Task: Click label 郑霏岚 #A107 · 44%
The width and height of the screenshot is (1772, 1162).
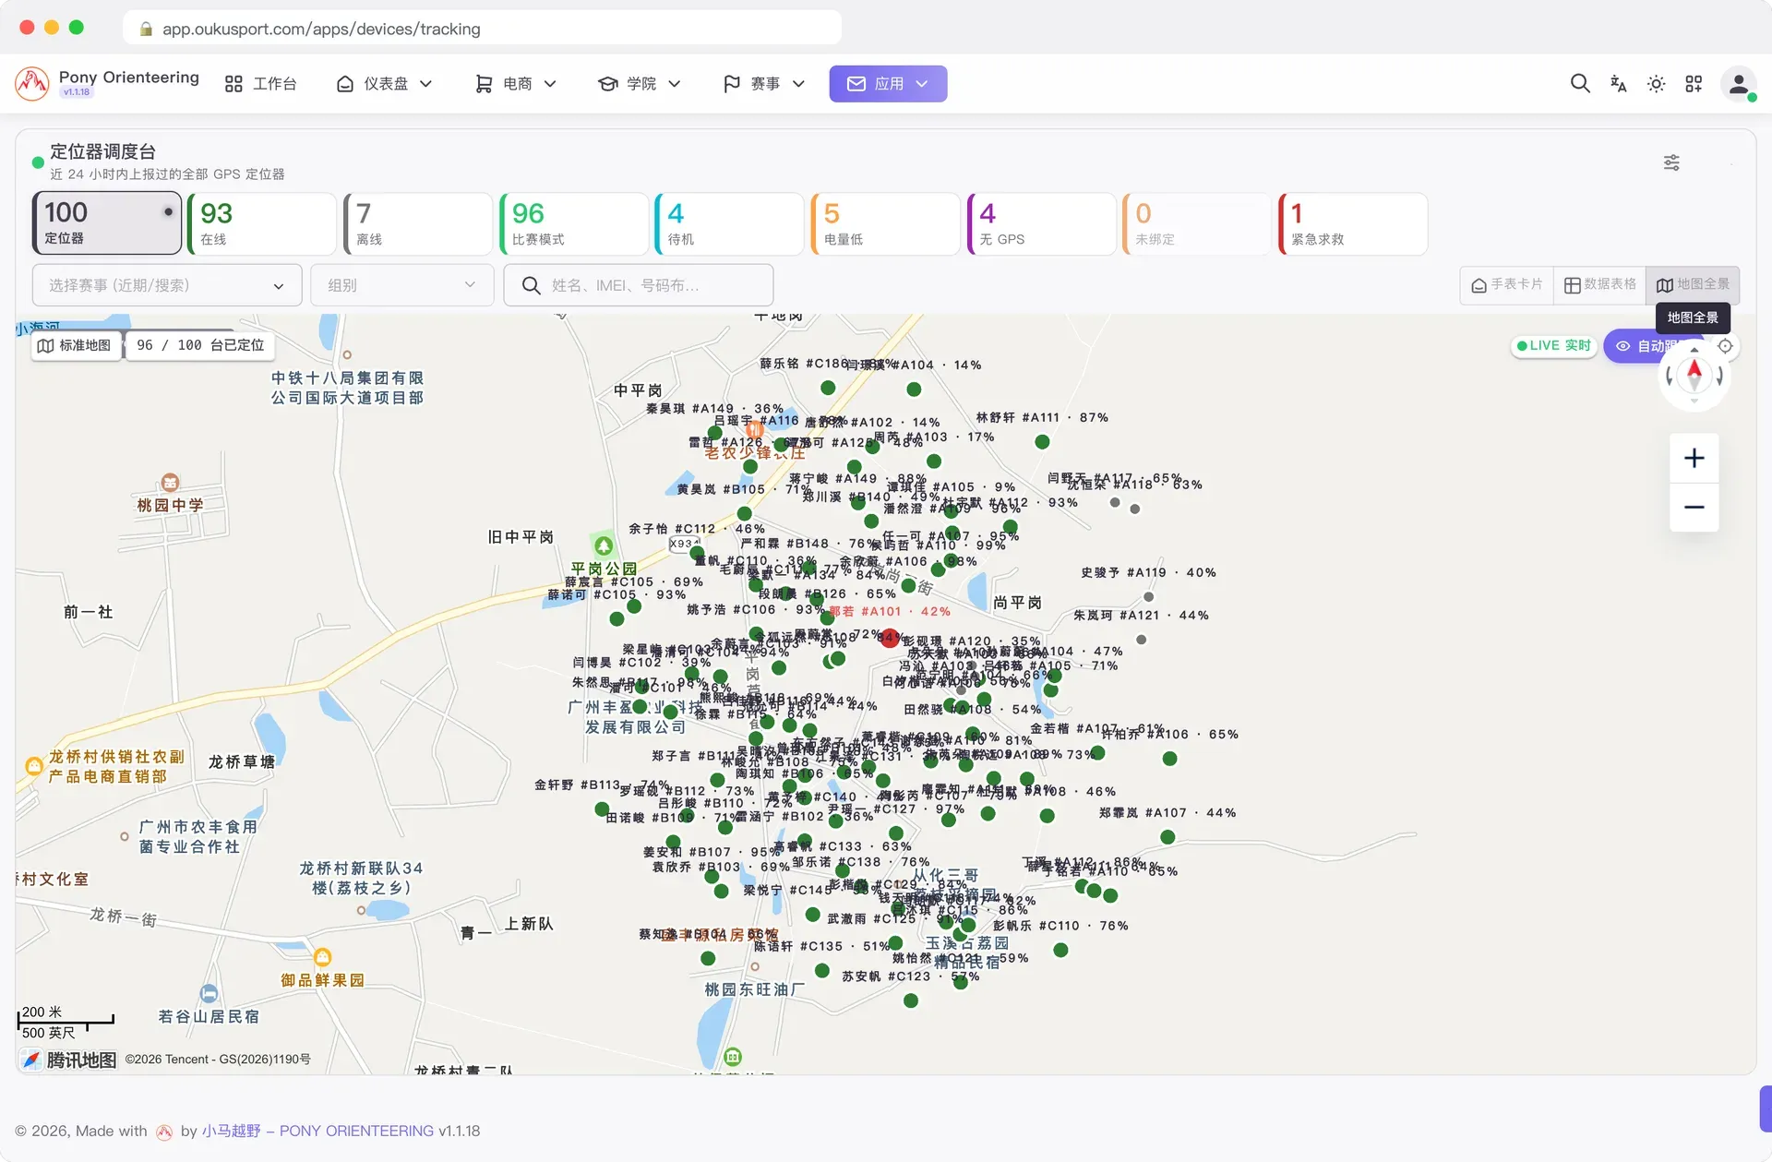Action: click(1167, 813)
